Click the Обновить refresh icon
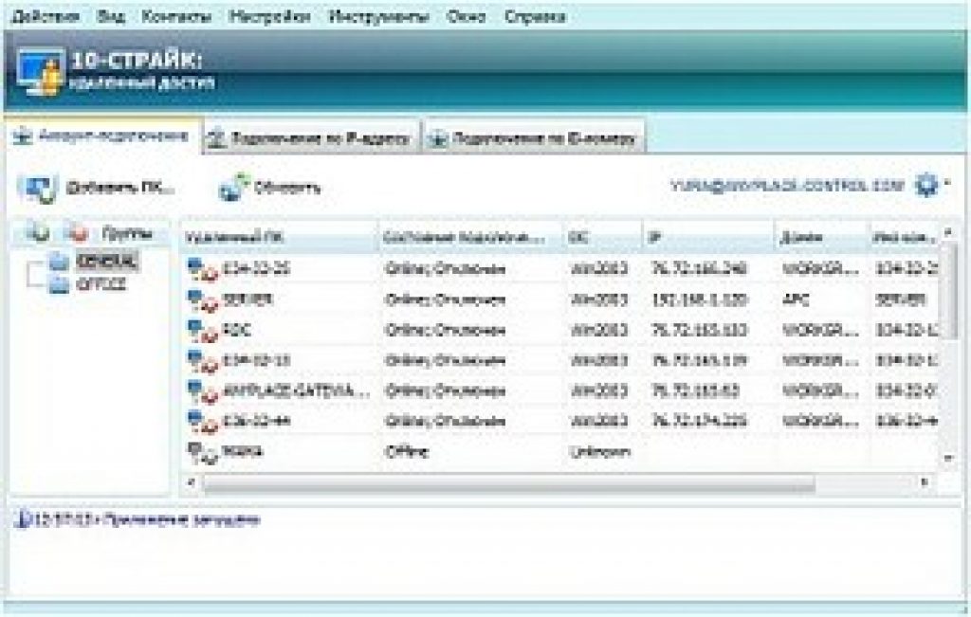Viewport: 971px width, 617px height. [233, 188]
